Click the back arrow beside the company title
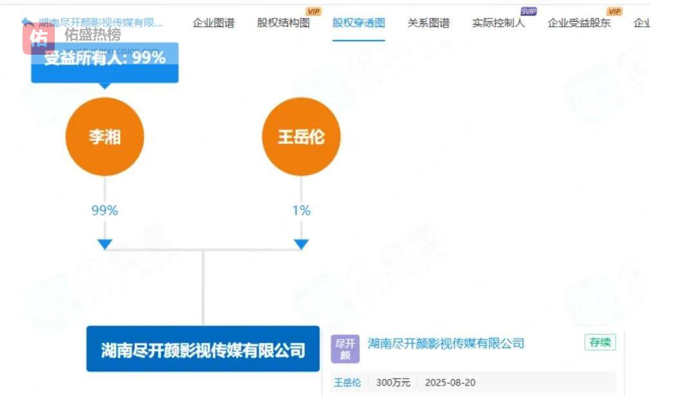Screen dimensions: 696x397 pos(26,22)
